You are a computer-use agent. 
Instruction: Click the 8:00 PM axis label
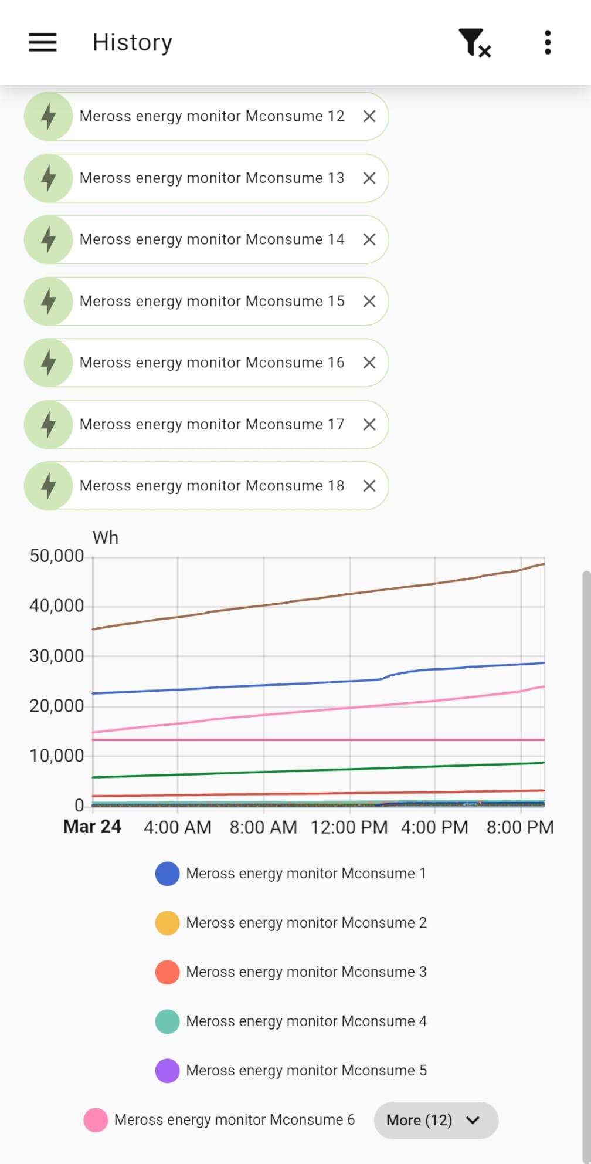pyautogui.click(x=520, y=827)
